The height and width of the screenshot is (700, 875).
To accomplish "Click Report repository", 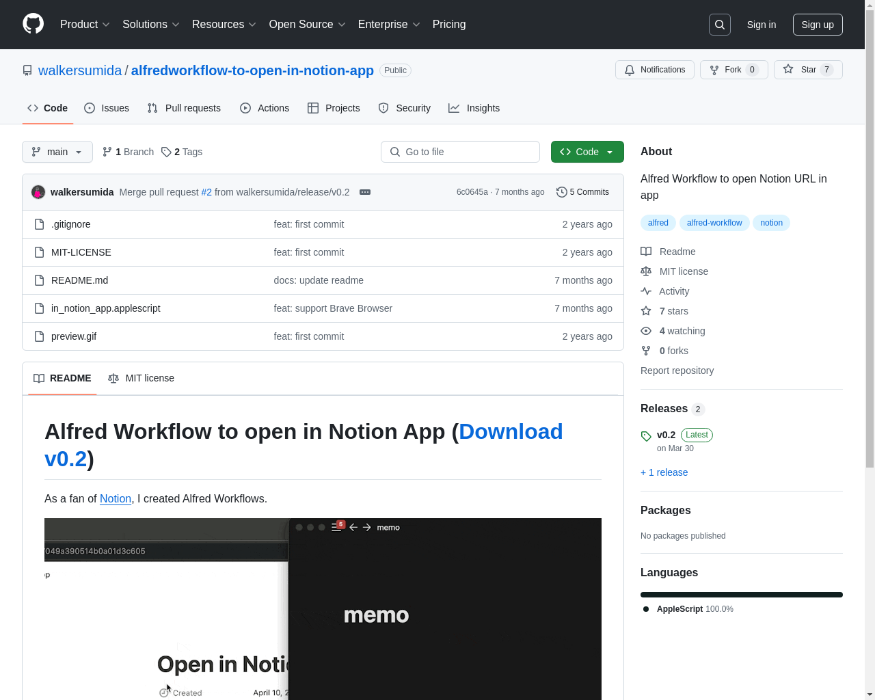I will [677, 371].
